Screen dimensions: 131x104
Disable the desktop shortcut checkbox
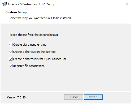(x=11, y=52)
